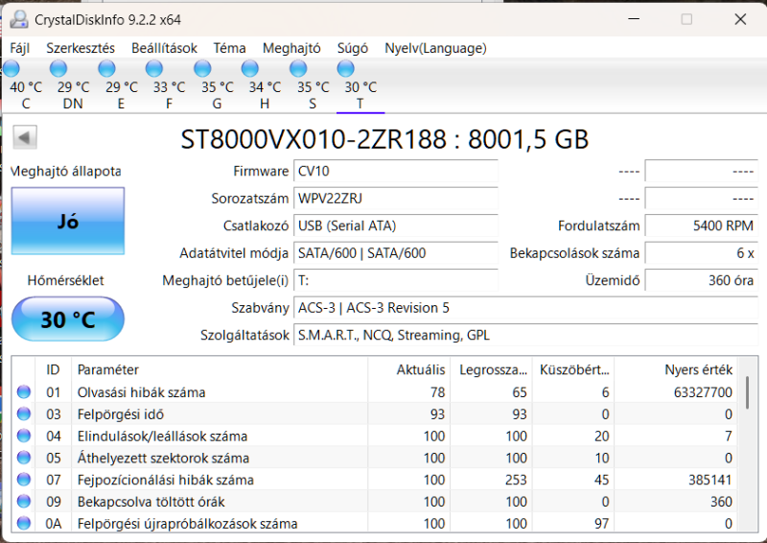Click the Aktuális column header

409,369
